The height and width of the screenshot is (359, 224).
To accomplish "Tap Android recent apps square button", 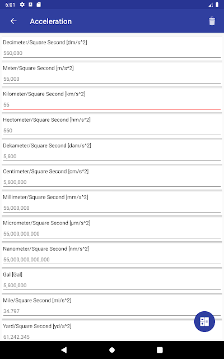I will (x=160, y=350).
